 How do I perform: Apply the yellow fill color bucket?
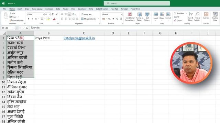point(48,19)
